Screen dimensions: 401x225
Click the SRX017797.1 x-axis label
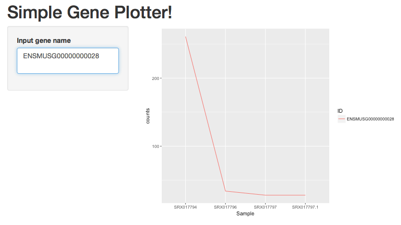[x=305, y=207]
